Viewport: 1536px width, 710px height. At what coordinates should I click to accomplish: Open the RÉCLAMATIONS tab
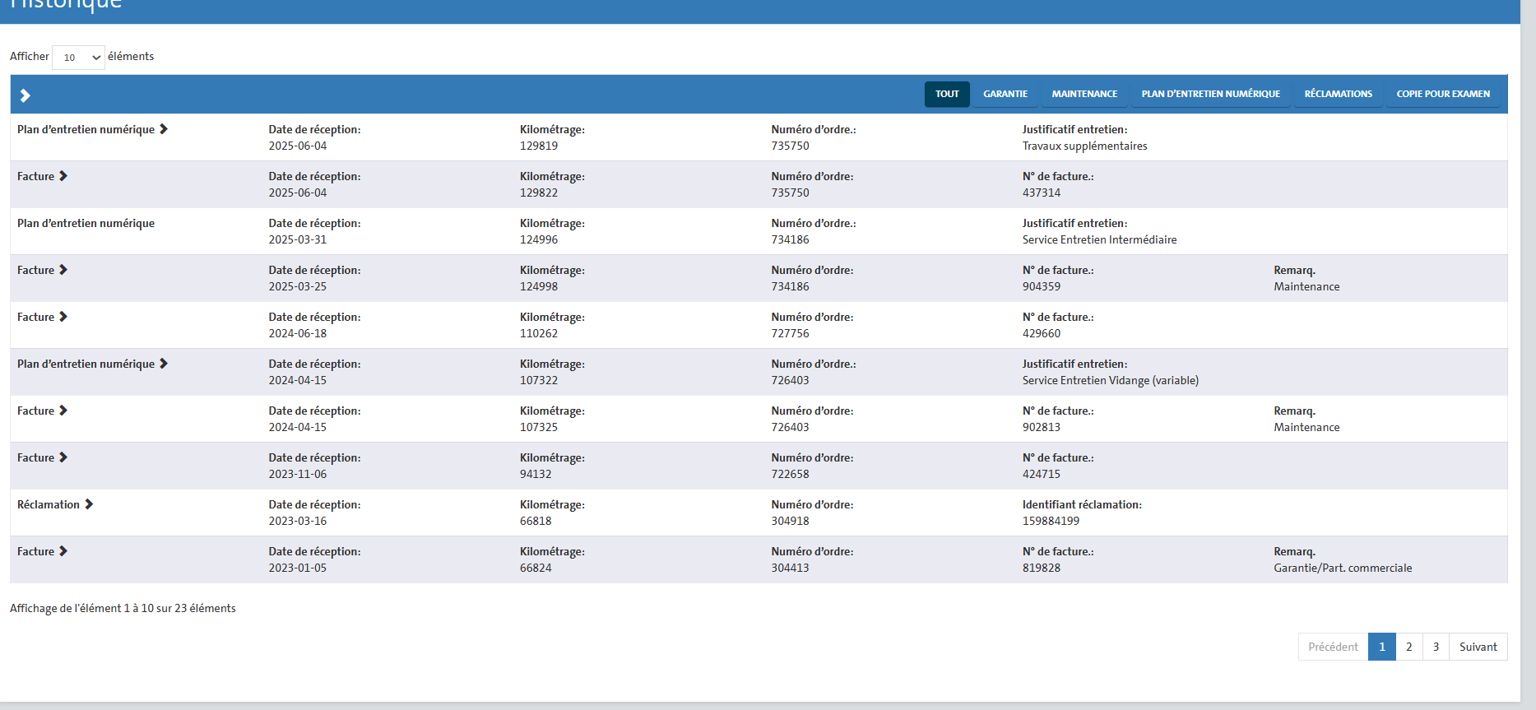(1338, 94)
